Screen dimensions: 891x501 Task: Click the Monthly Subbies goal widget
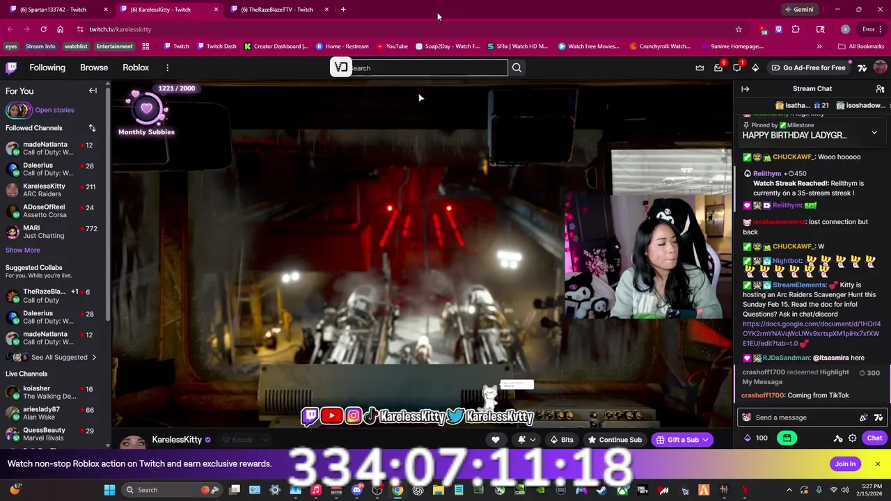pos(146,111)
